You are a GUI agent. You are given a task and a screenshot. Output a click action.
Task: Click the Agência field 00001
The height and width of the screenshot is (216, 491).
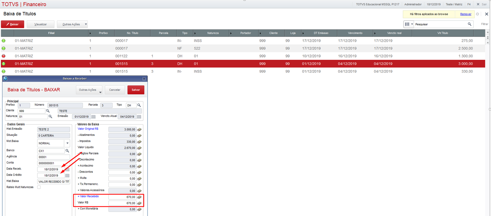point(54,157)
